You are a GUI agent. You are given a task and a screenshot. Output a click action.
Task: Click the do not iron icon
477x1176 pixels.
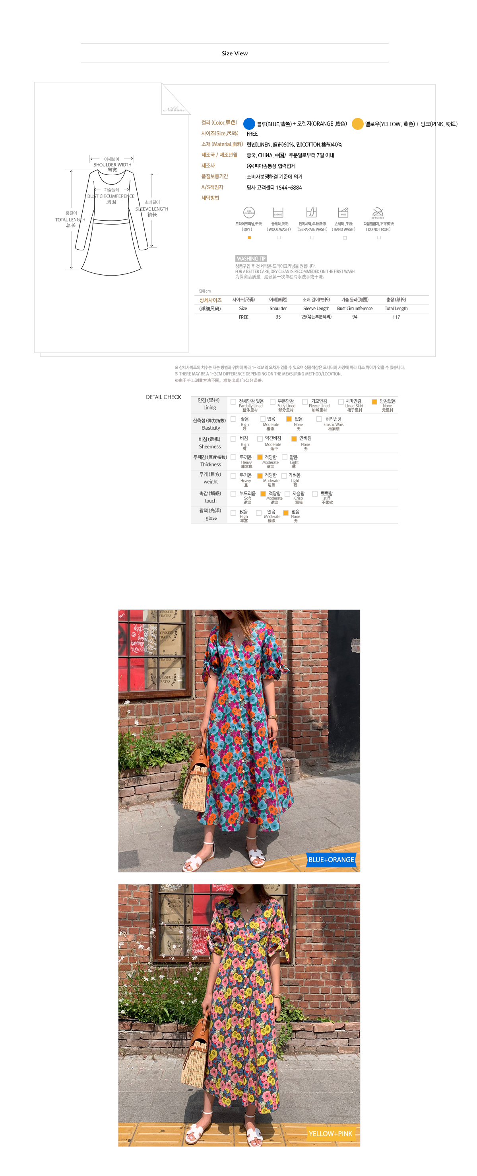(x=378, y=213)
